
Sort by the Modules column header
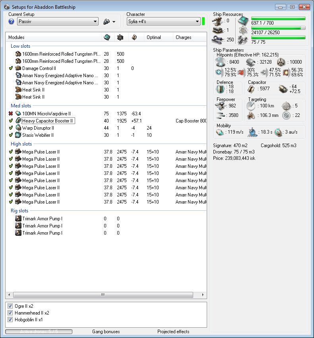pyautogui.click(x=53, y=37)
